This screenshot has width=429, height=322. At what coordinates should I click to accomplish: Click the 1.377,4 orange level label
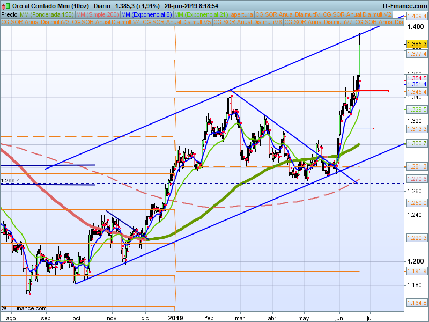tap(417, 54)
